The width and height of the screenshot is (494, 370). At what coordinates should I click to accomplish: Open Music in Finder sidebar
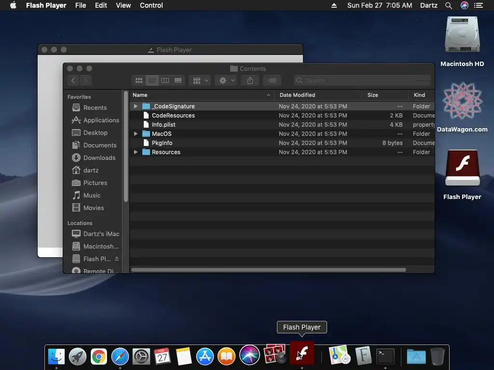(x=86, y=196)
